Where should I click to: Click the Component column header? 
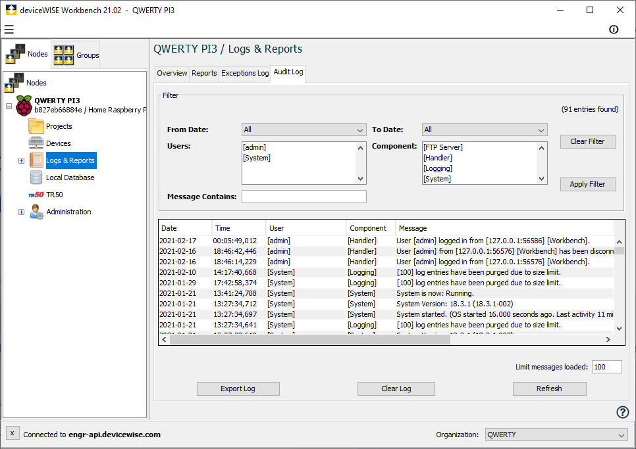pos(371,228)
